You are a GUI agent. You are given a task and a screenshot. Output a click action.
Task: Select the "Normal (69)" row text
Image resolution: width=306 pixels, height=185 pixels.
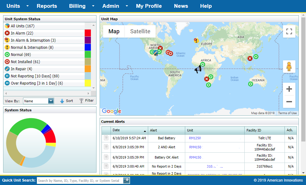click(x=21, y=55)
